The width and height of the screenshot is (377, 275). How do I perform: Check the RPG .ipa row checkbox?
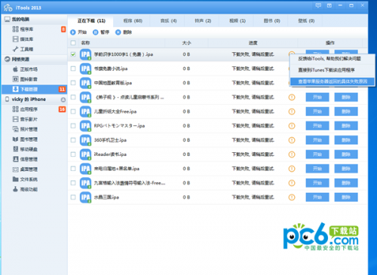[x=73, y=126]
